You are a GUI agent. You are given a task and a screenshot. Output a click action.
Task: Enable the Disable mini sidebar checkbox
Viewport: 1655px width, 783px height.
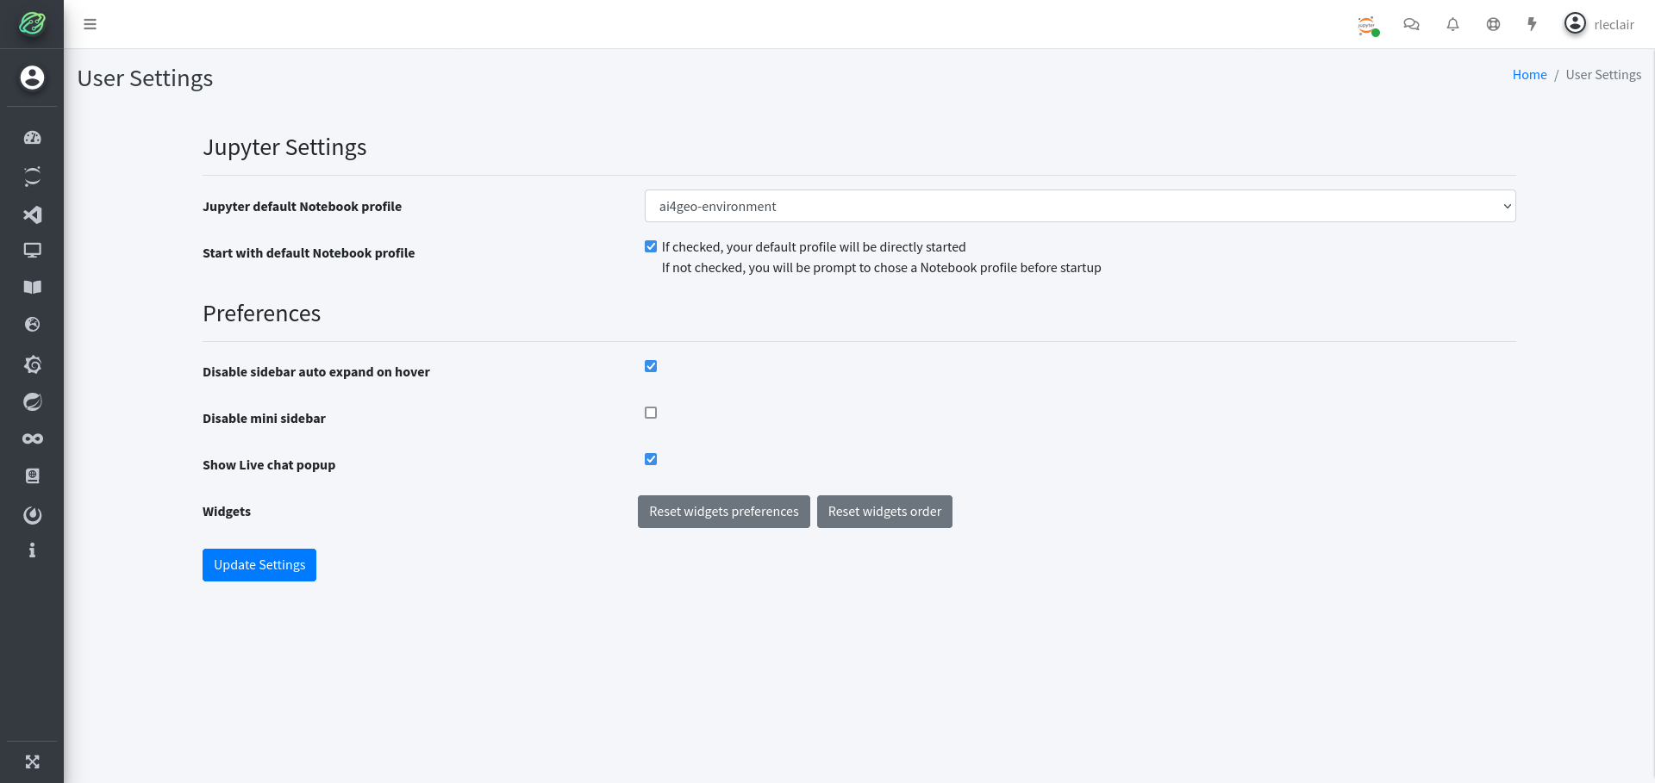point(651,413)
